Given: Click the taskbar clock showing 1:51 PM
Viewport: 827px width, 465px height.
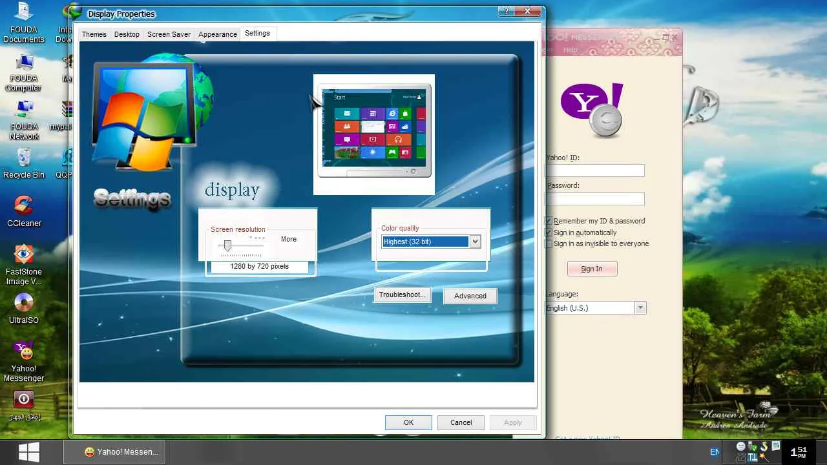Looking at the screenshot, I should click(x=799, y=452).
